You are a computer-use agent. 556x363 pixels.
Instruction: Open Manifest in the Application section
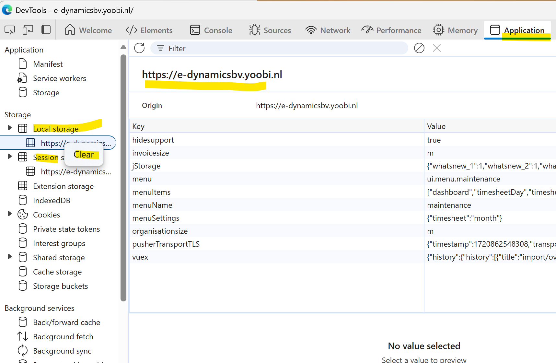click(x=48, y=64)
